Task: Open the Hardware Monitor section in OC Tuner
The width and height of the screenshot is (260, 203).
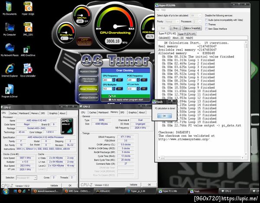Action: tap(88, 80)
